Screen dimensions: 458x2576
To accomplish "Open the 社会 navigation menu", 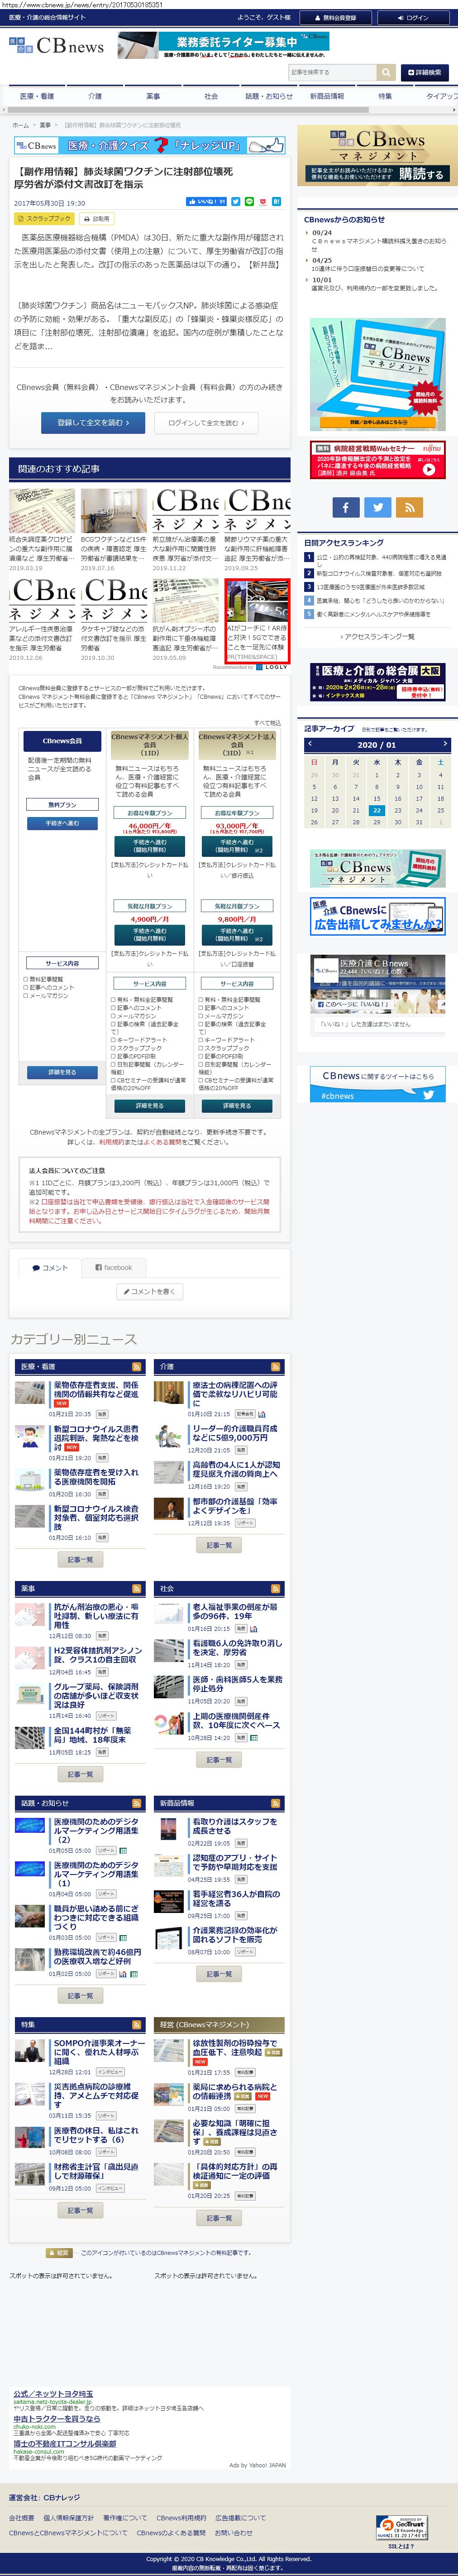I will pyautogui.click(x=211, y=96).
